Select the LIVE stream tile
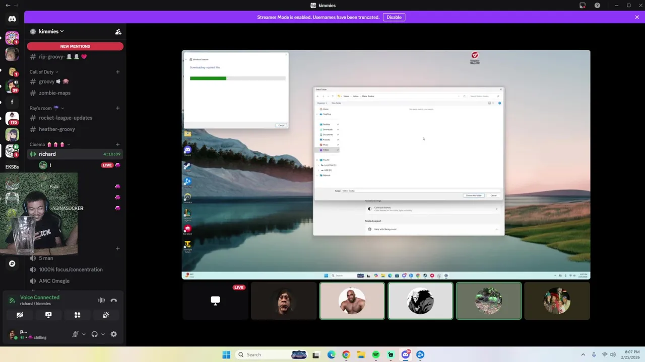This screenshot has width=645, height=362. (215, 301)
